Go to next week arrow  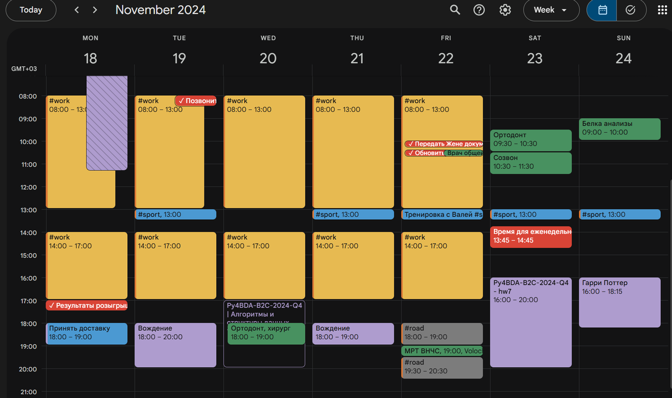[95, 10]
